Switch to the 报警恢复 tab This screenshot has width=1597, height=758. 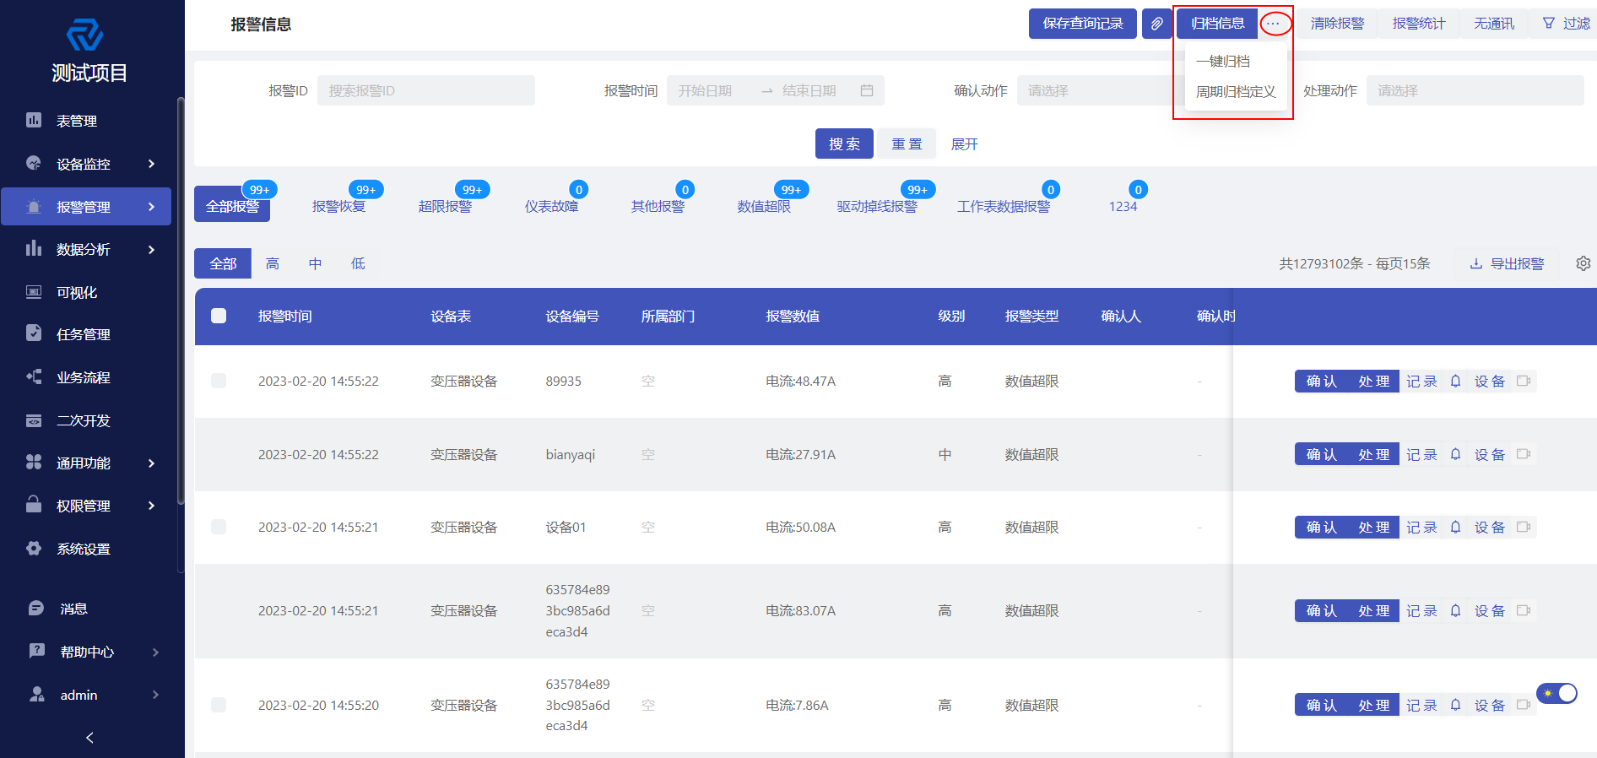click(338, 206)
